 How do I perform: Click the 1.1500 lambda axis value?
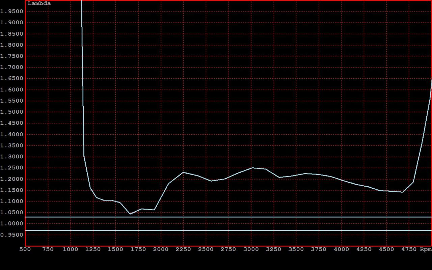coord(12,190)
